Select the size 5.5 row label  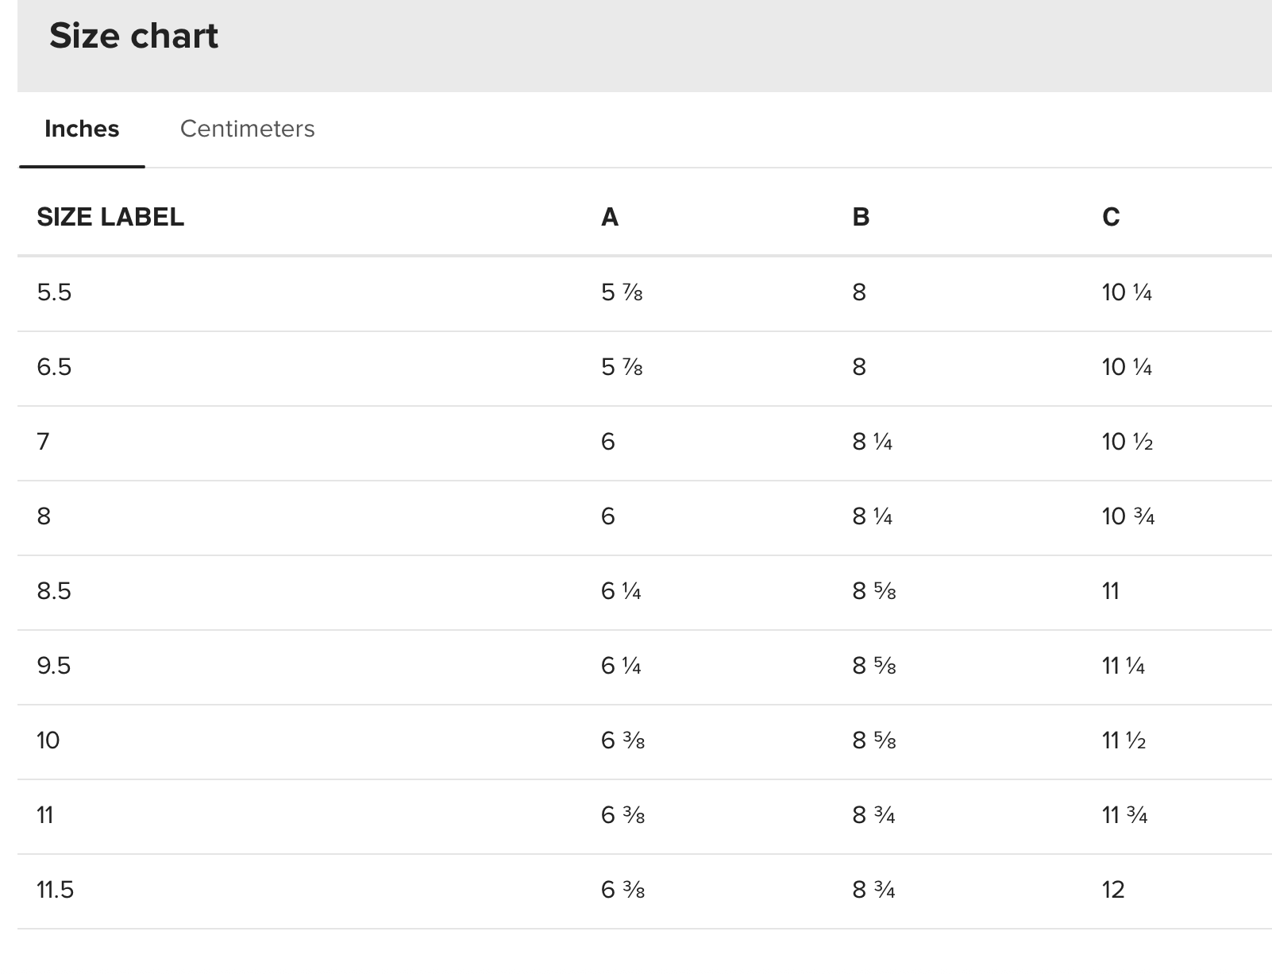pos(54,292)
